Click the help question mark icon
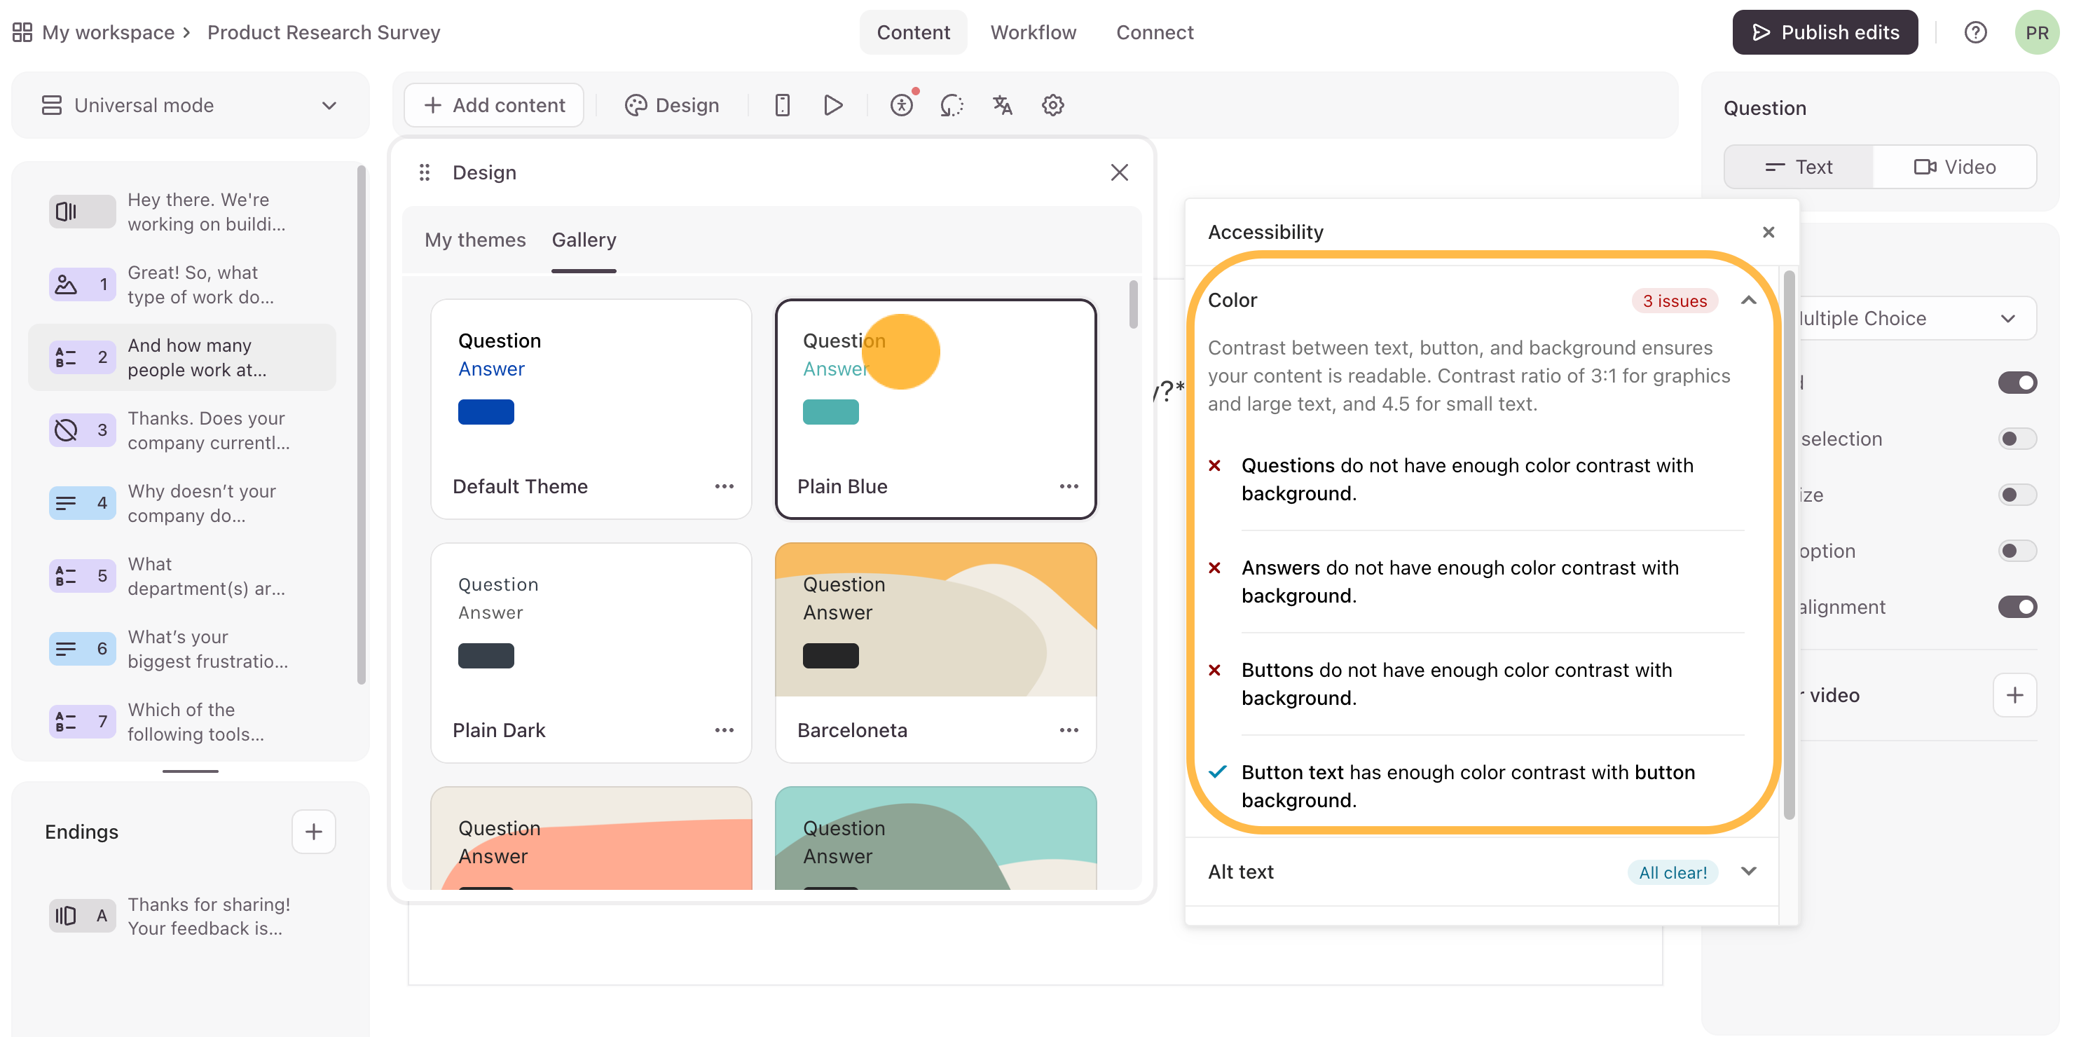The image size is (2081, 1037). [1975, 32]
